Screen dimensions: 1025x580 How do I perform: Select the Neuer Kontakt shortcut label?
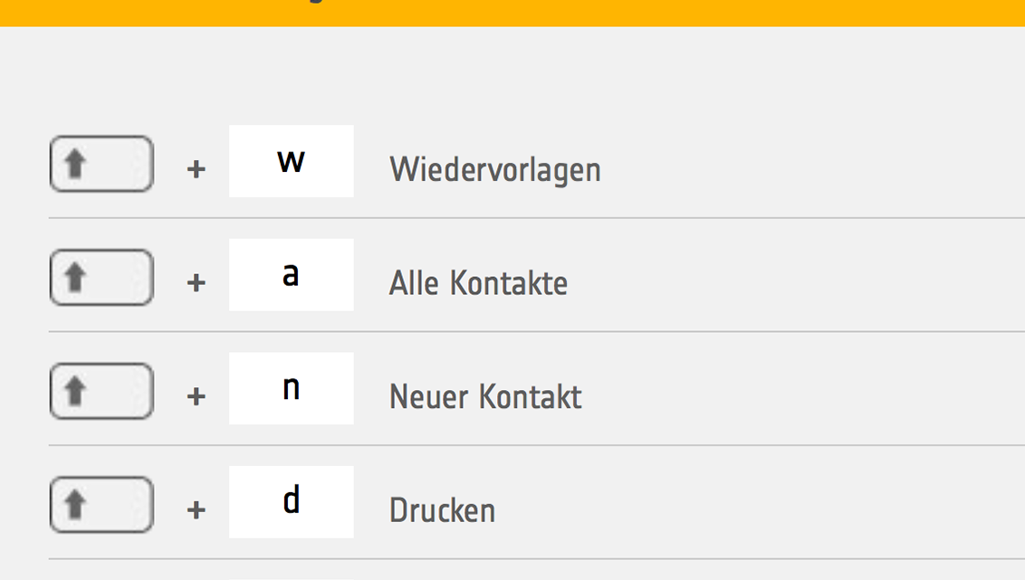click(x=485, y=397)
